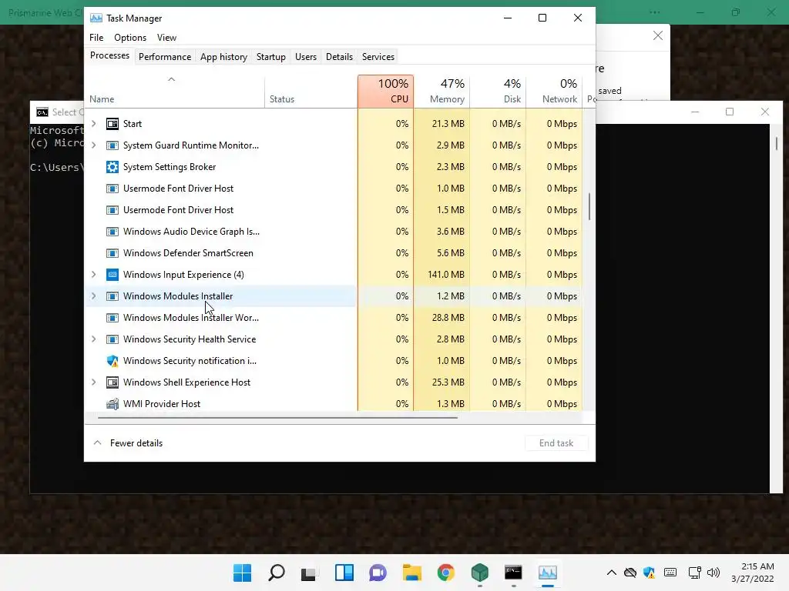Launch Google Chrome from the taskbar

tap(446, 573)
